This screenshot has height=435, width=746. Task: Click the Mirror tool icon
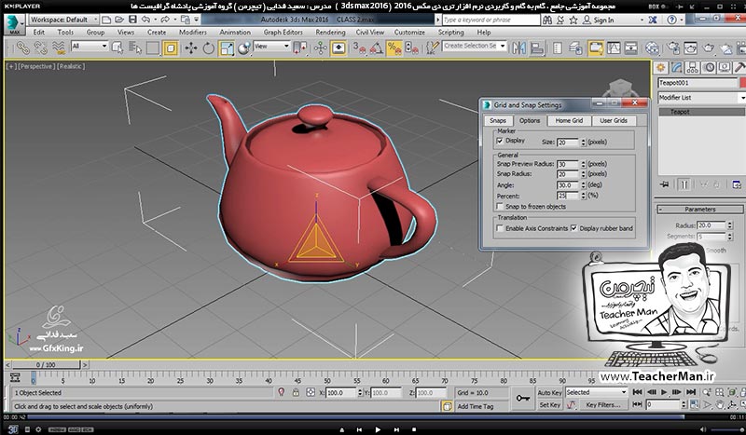519,48
